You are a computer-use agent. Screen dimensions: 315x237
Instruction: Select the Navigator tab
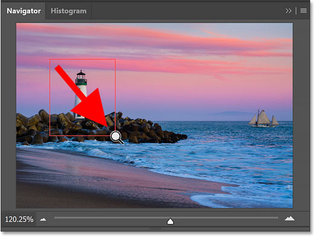coord(24,11)
